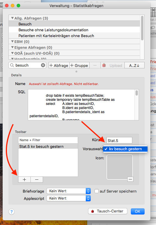Open the help question mark
This screenshot has height=225, width=156.
(x=12, y=212)
